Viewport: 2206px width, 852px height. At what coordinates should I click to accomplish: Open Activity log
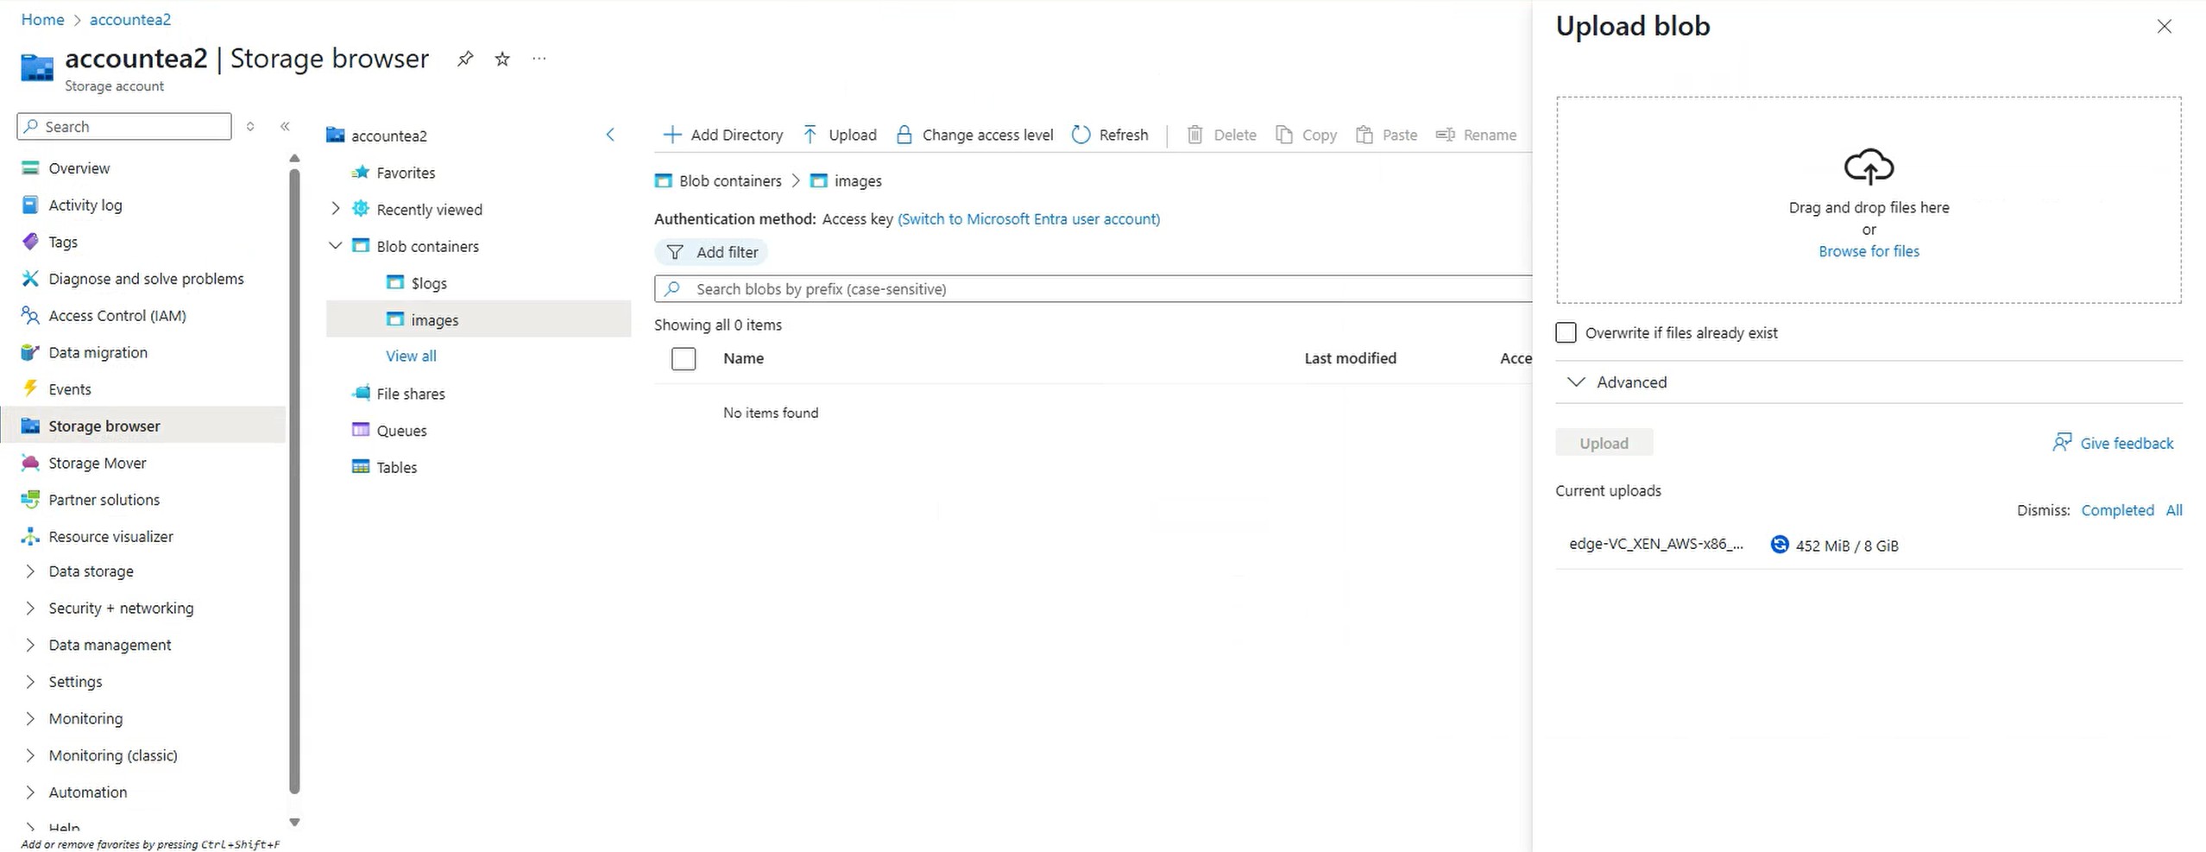85,205
